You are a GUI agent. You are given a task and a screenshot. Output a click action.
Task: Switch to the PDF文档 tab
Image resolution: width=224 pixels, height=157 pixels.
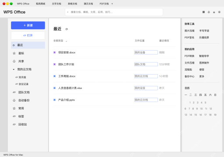(104, 4)
